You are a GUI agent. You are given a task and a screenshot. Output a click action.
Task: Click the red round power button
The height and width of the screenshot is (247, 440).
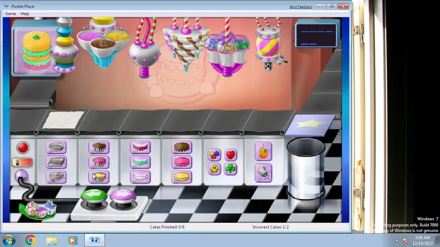click(23, 148)
